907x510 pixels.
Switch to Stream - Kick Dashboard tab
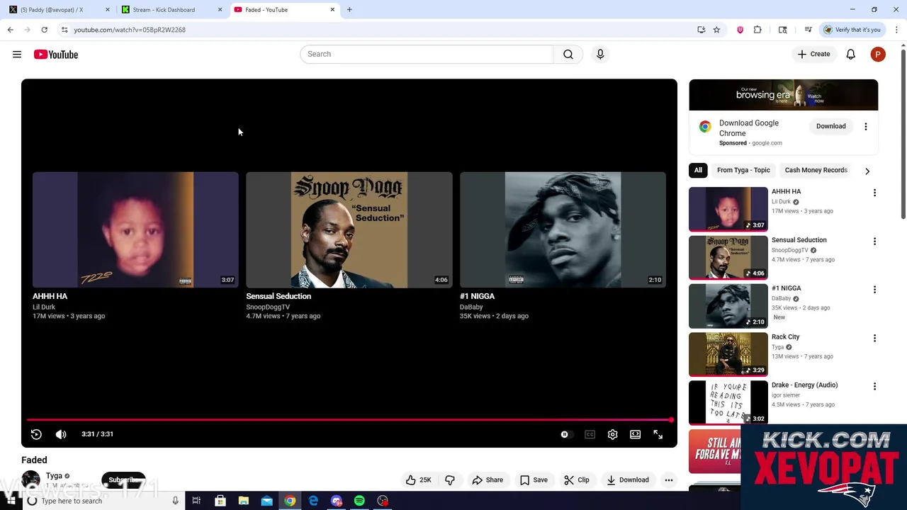pos(170,10)
